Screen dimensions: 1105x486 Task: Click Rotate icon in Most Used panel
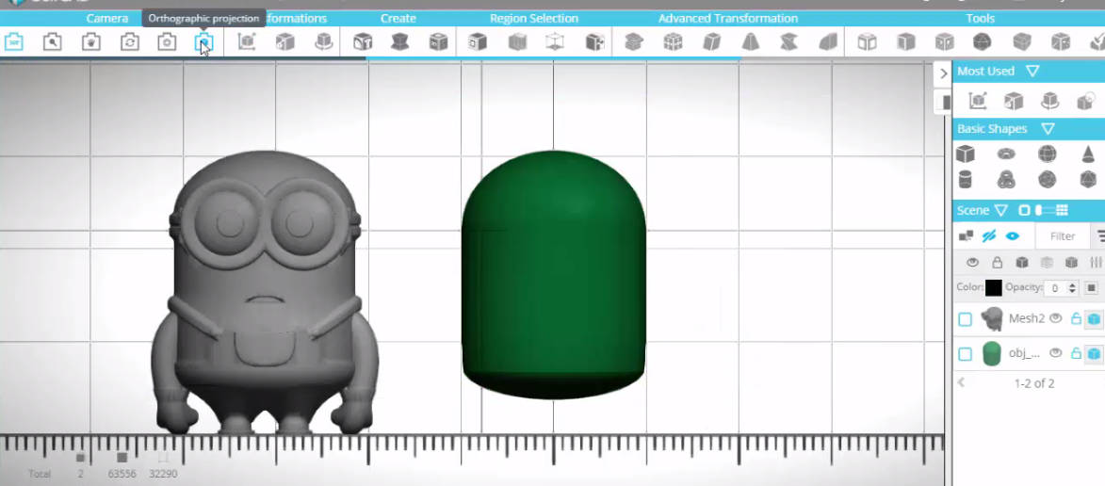[x=1050, y=101]
